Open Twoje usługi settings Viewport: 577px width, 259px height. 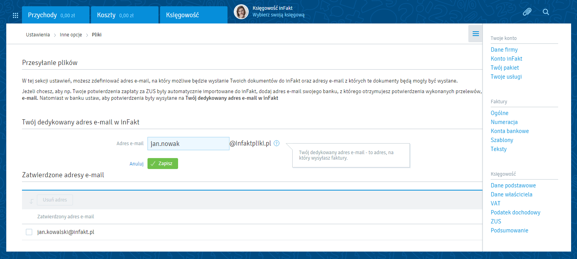506,77
